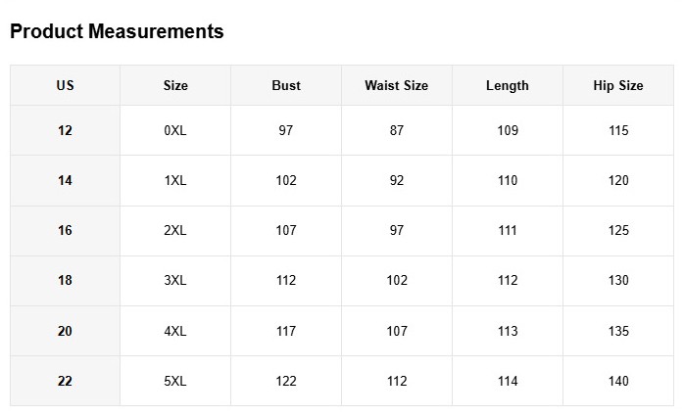Image resolution: width=684 pixels, height=416 pixels.
Task: Click bust value 107 for 2XL
Action: (x=286, y=231)
